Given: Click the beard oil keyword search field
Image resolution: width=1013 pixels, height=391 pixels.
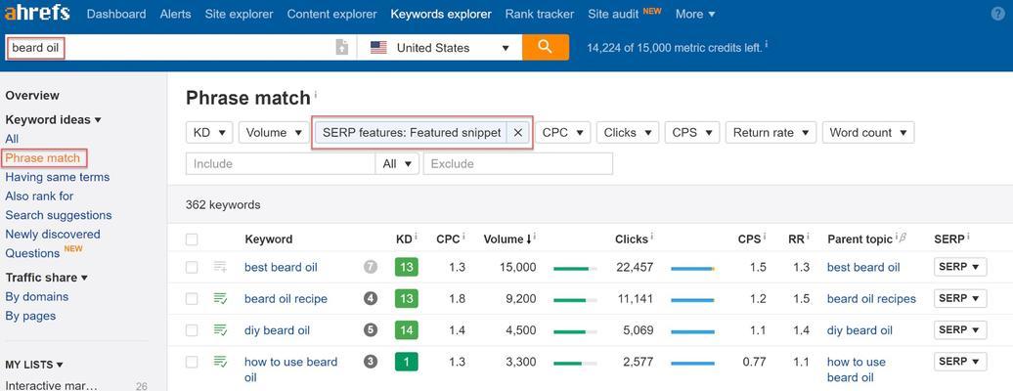Looking at the screenshot, I should coord(170,47).
